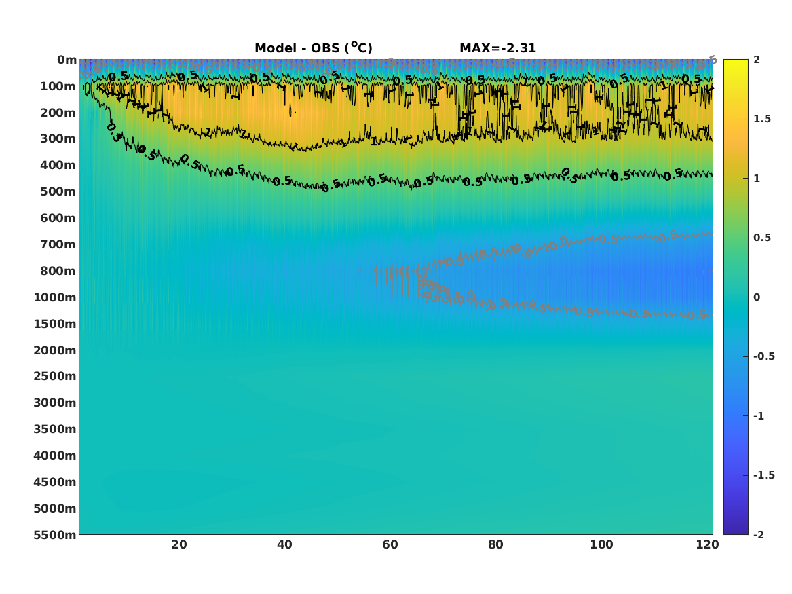Screen dimensions: 792x594
Task: Click the x-axis tick label '60'
Action: [390, 544]
